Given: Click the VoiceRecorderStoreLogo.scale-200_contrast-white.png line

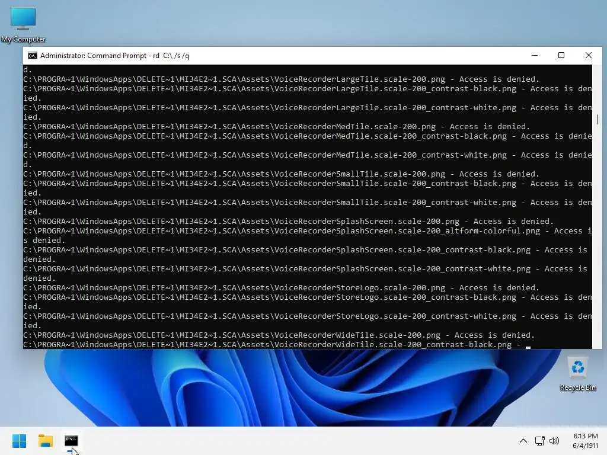Looking at the screenshot, I should tap(308, 321).
